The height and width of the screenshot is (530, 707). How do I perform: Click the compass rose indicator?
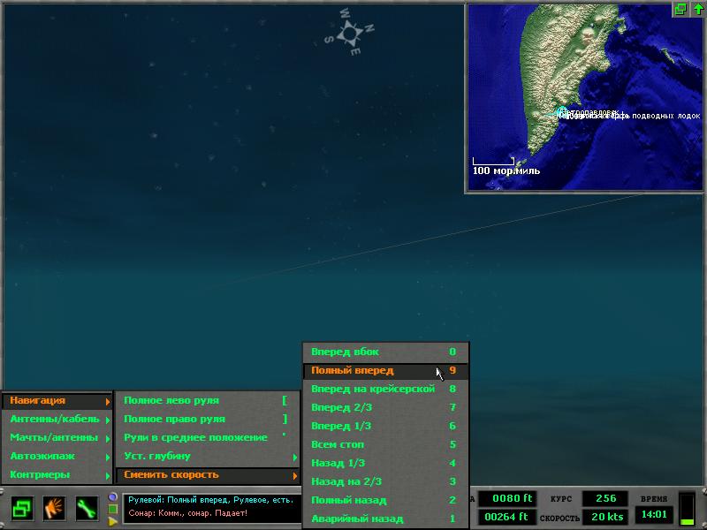[349, 33]
